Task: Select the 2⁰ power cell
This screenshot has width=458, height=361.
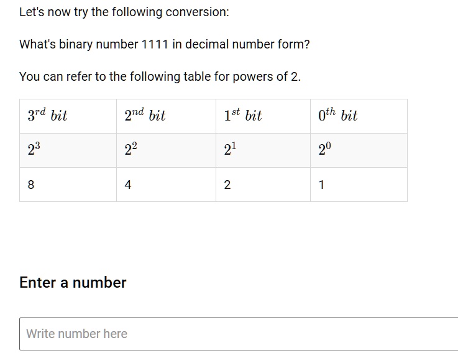Action: click(324, 150)
